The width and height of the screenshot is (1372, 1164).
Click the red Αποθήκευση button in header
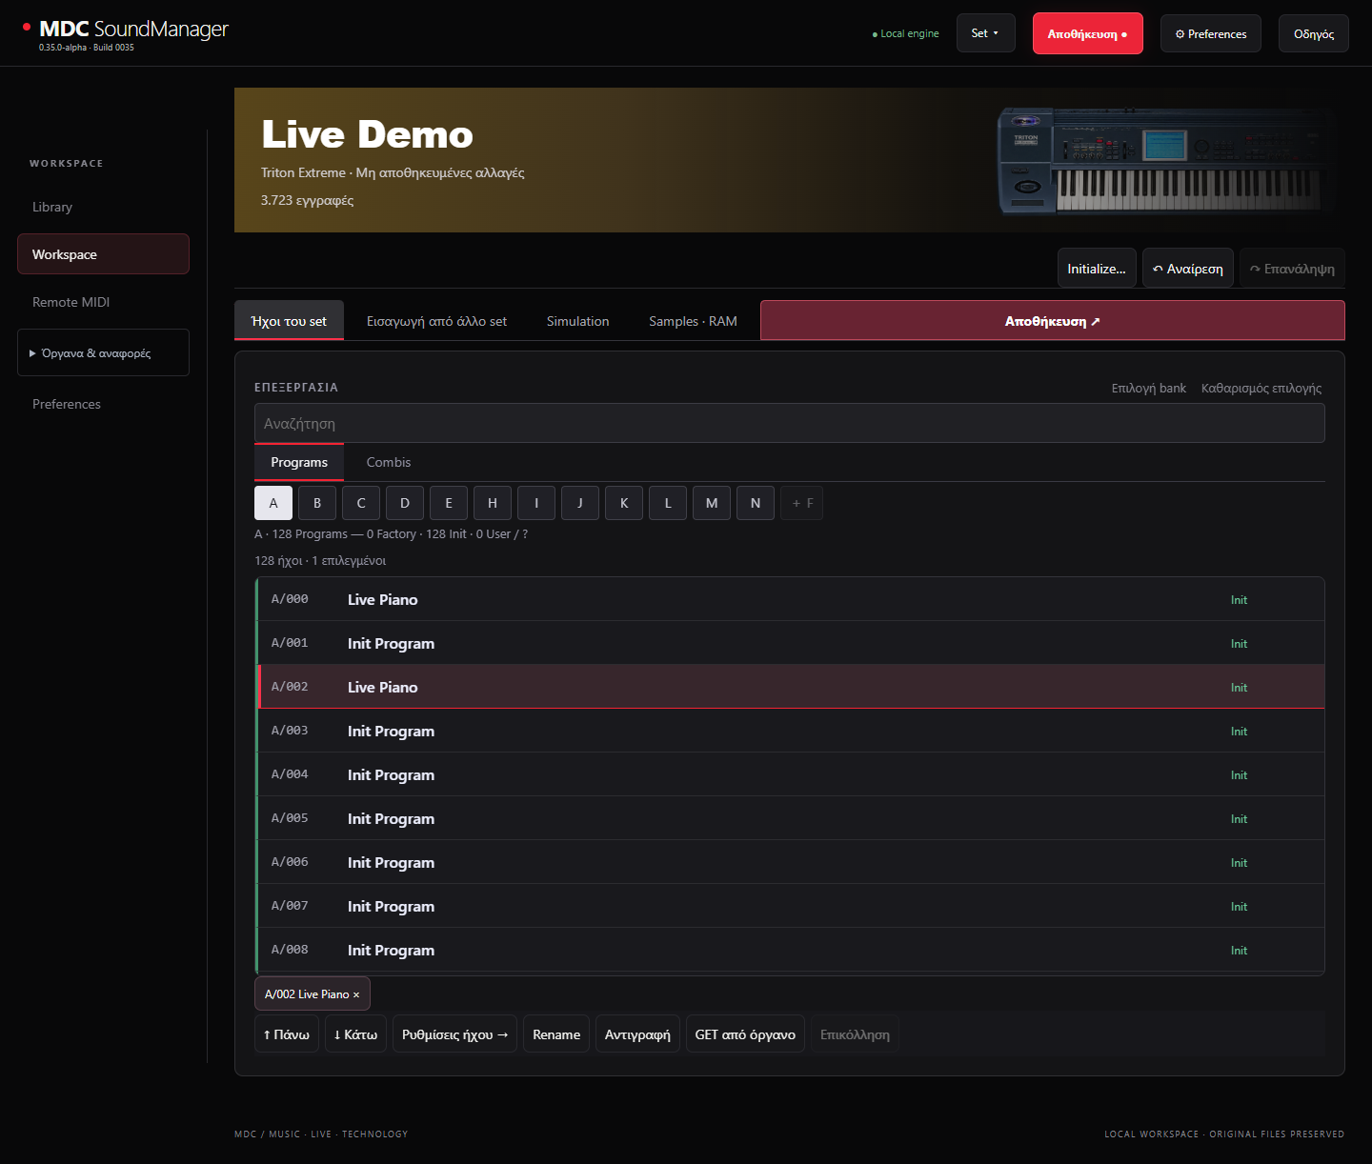[1087, 33]
